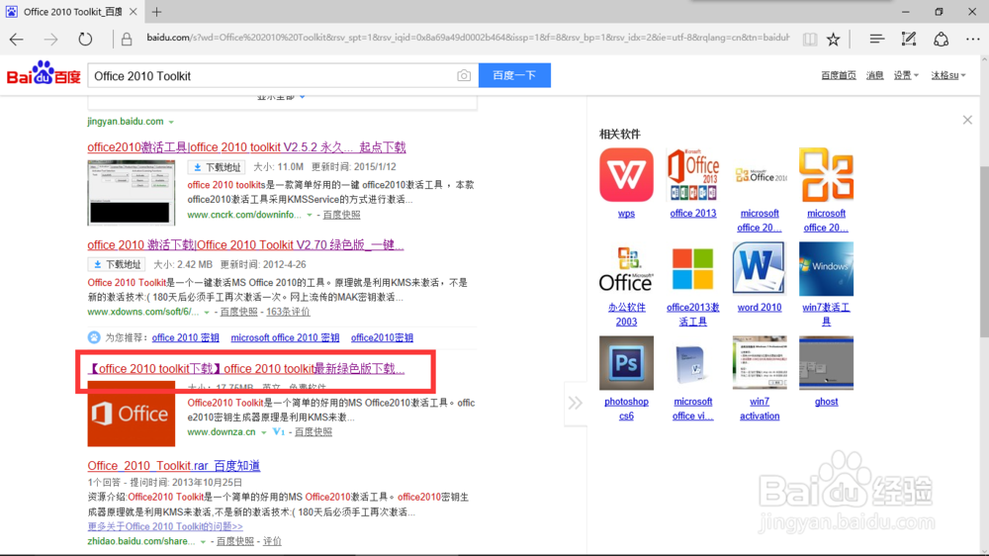Add page to favorites star icon

833,40
